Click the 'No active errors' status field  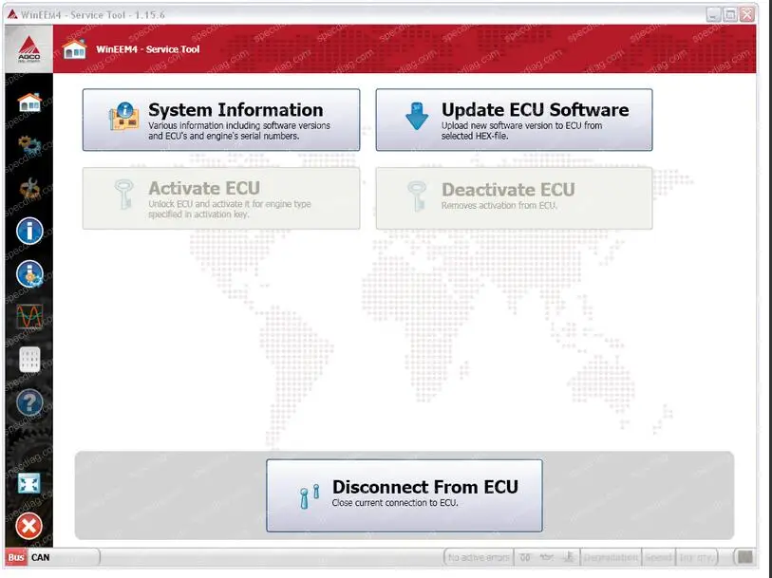point(478,557)
